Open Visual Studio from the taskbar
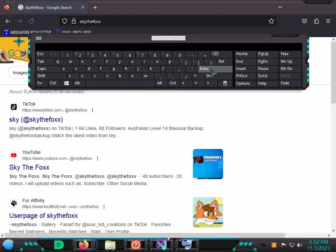336x252 pixels. coord(161,245)
